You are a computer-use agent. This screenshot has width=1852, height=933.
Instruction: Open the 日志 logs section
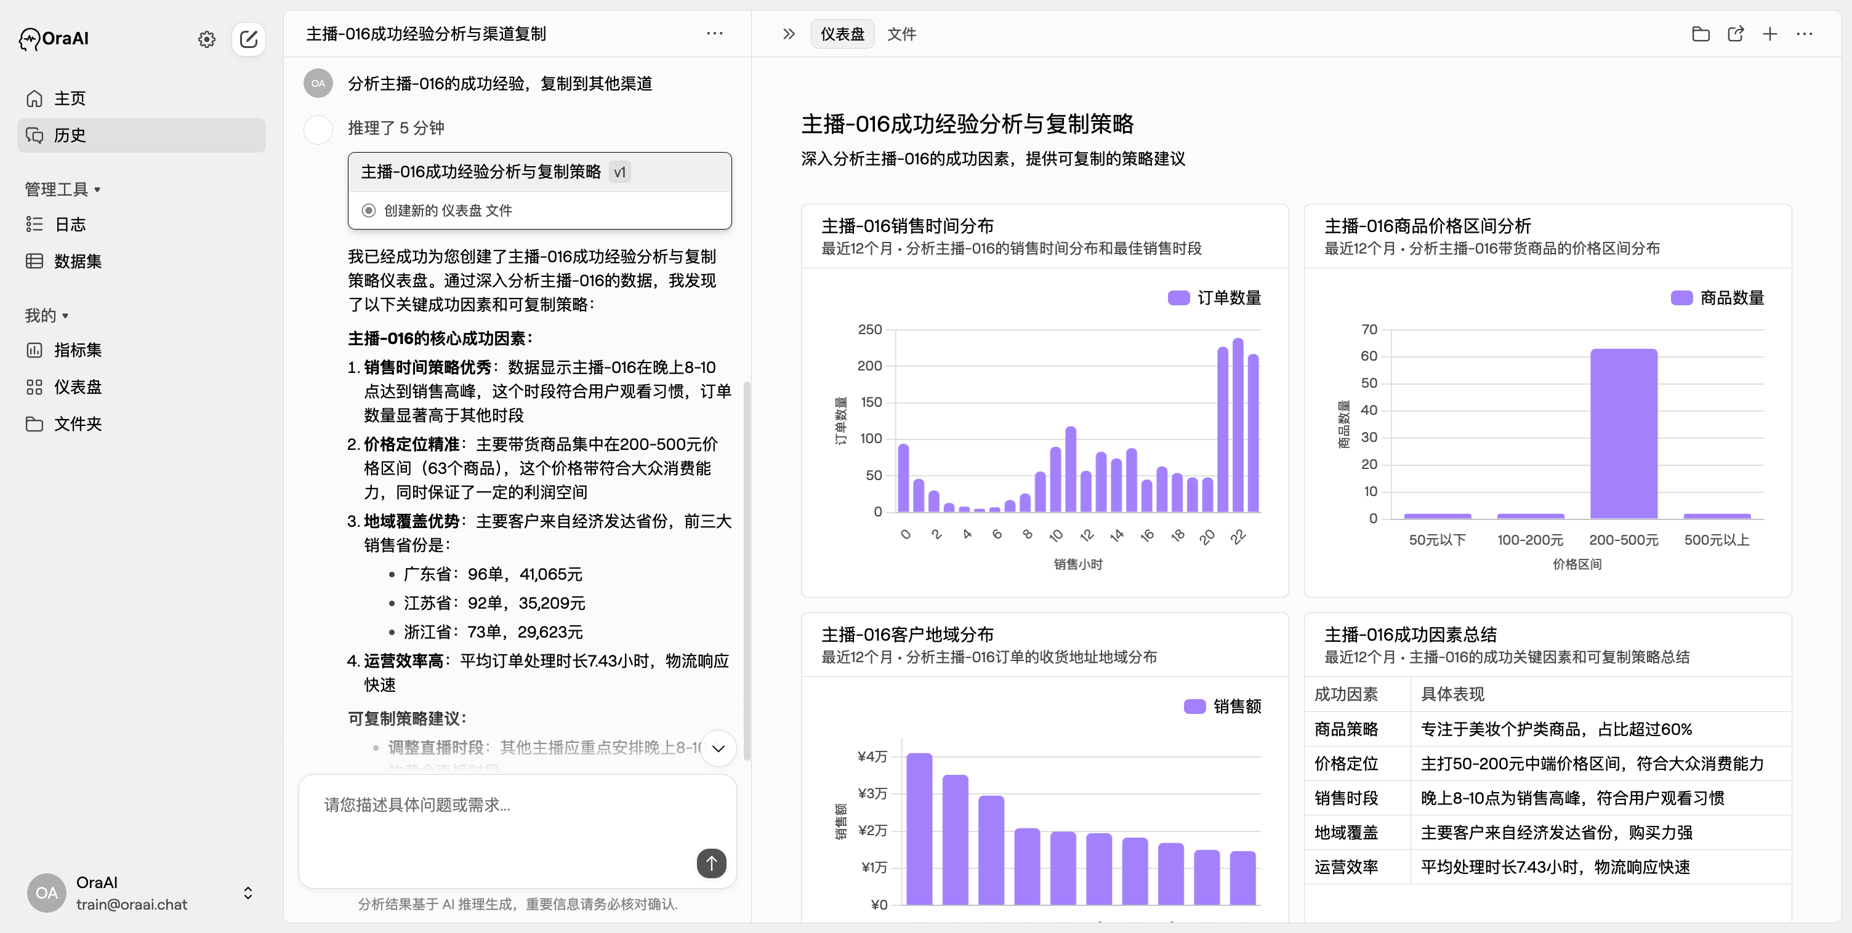point(70,224)
